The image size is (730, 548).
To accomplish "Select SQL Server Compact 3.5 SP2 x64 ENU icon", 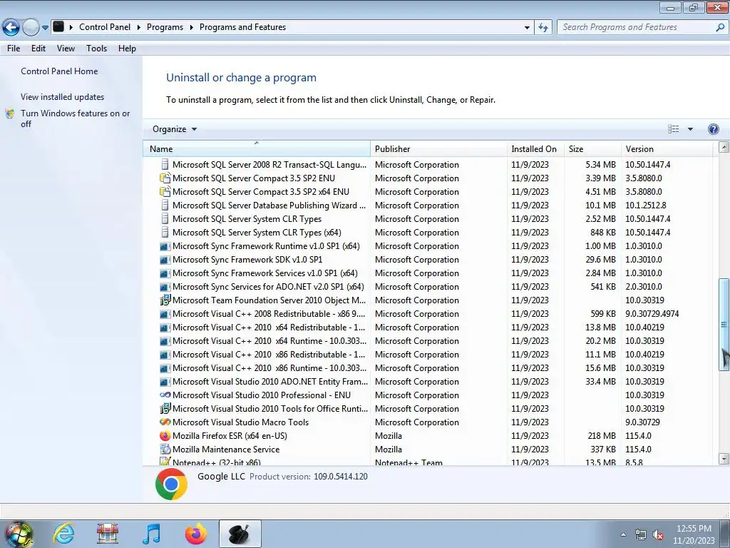I will [165, 191].
